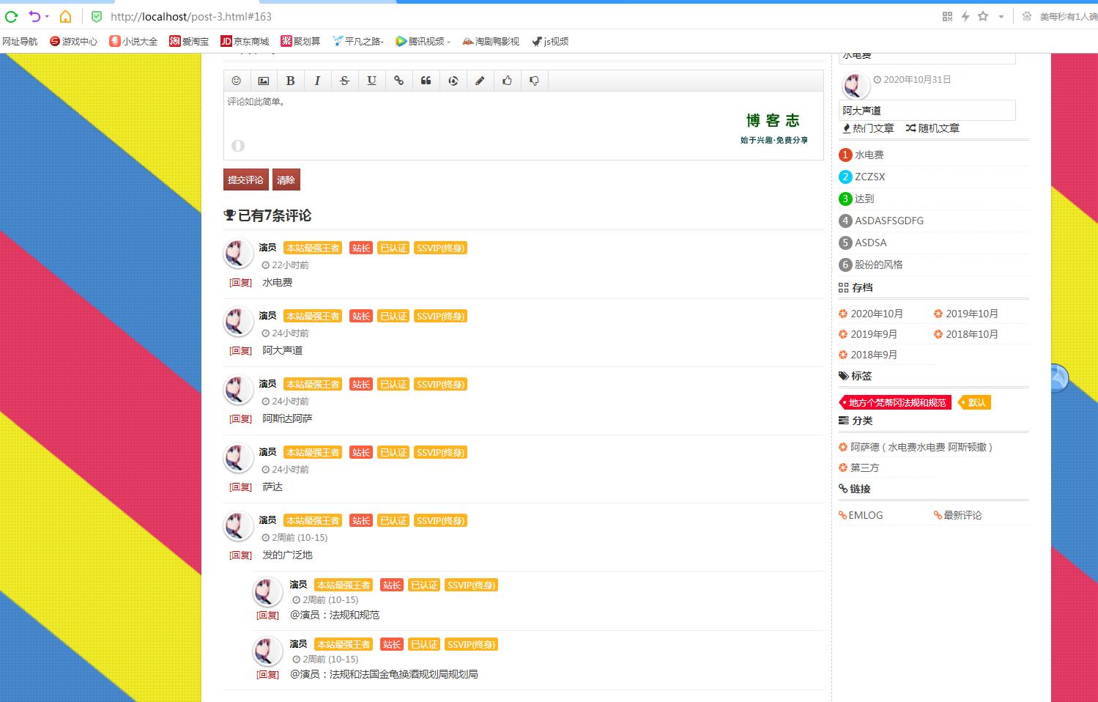This screenshot has height=702, width=1098.
Task: Toggle italic formatting in comment editor
Action: coord(317,81)
